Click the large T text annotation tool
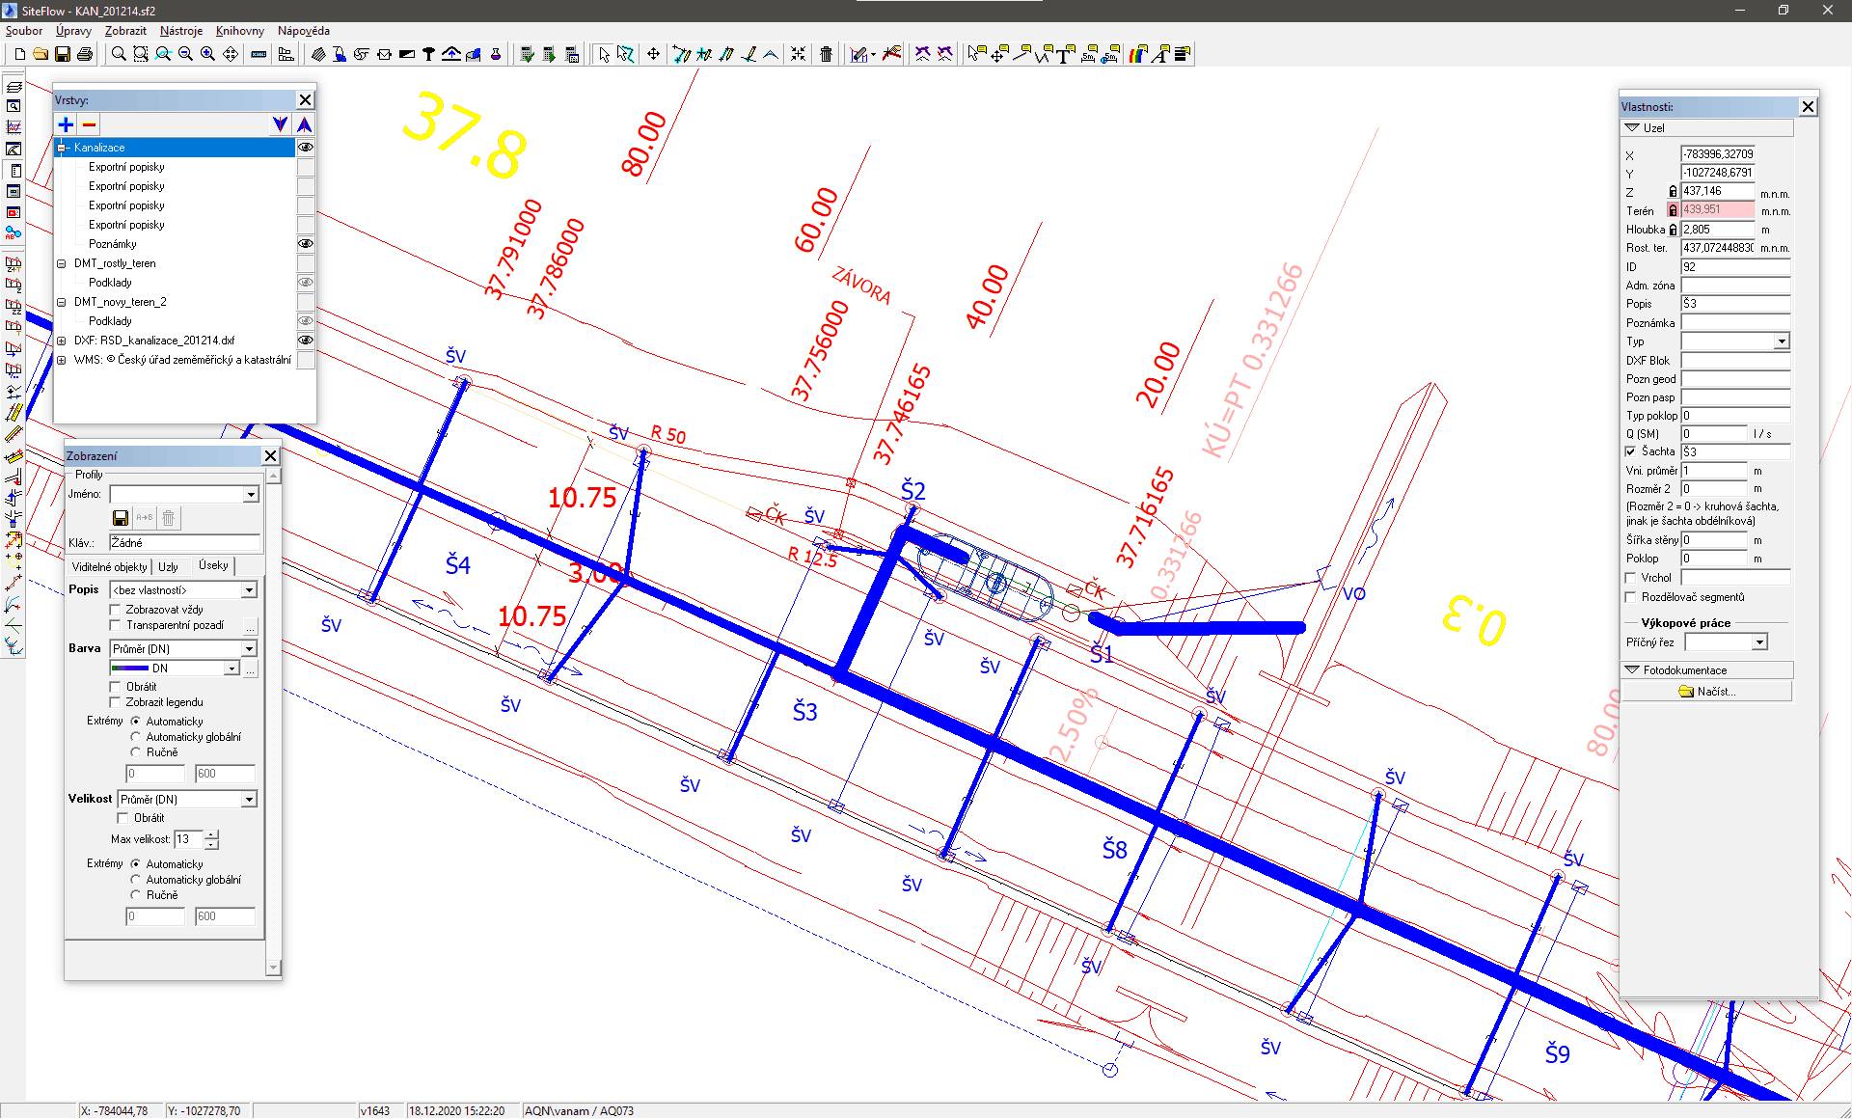Image resolution: width=1852 pixels, height=1119 pixels. (1065, 54)
